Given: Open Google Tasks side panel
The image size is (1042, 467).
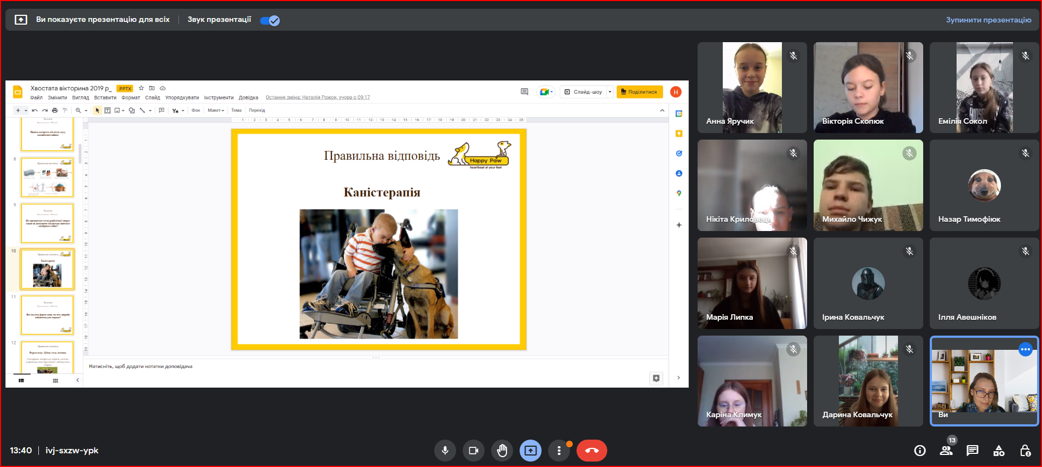Looking at the screenshot, I should (x=679, y=153).
